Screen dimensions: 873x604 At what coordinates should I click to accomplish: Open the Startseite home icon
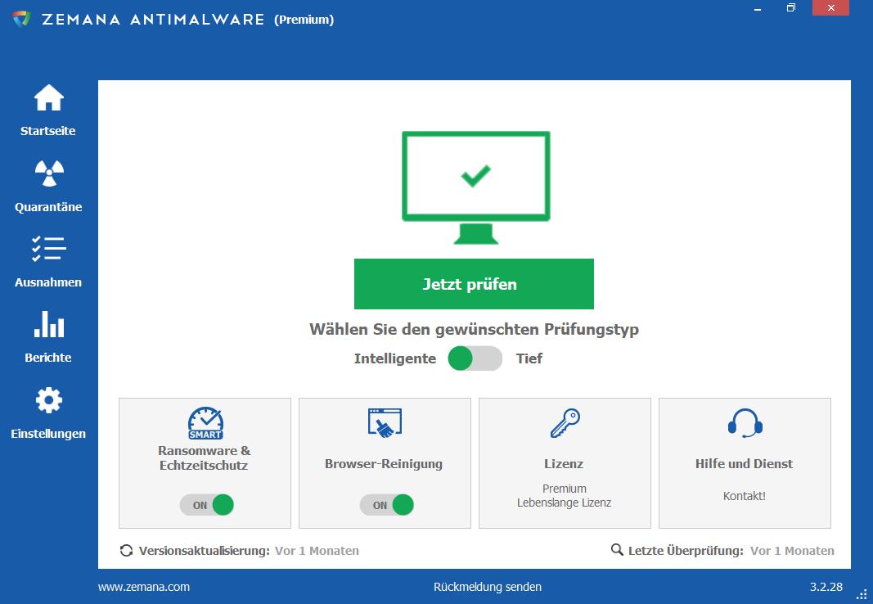coord(49,98)
